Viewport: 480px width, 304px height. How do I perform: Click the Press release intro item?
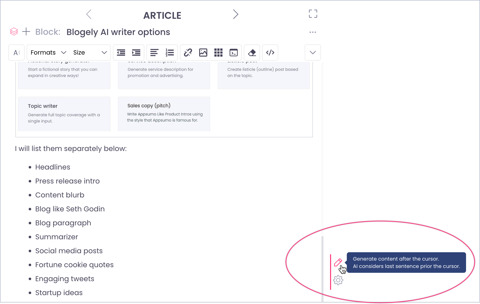[67, 181]
